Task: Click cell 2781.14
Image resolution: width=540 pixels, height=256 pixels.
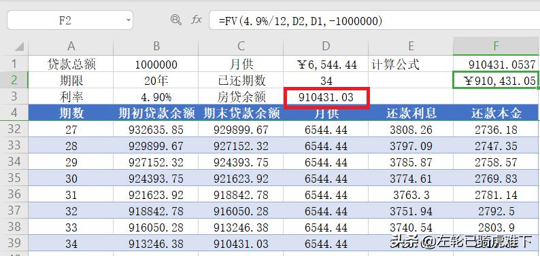Action: 496,194
